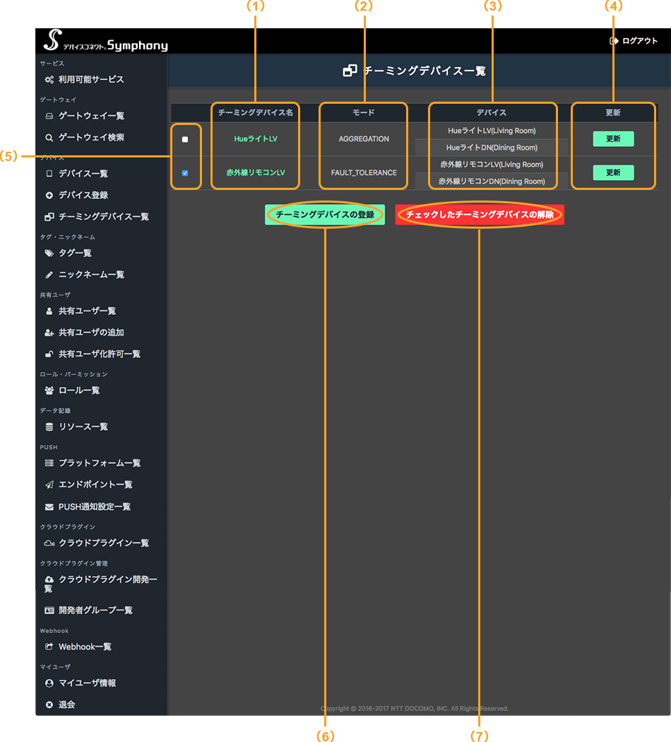Click the sidebar チーミングデバイス一覧 clone icon
The height and width of the screenshot is (742, 671).
tap(49, 217)
